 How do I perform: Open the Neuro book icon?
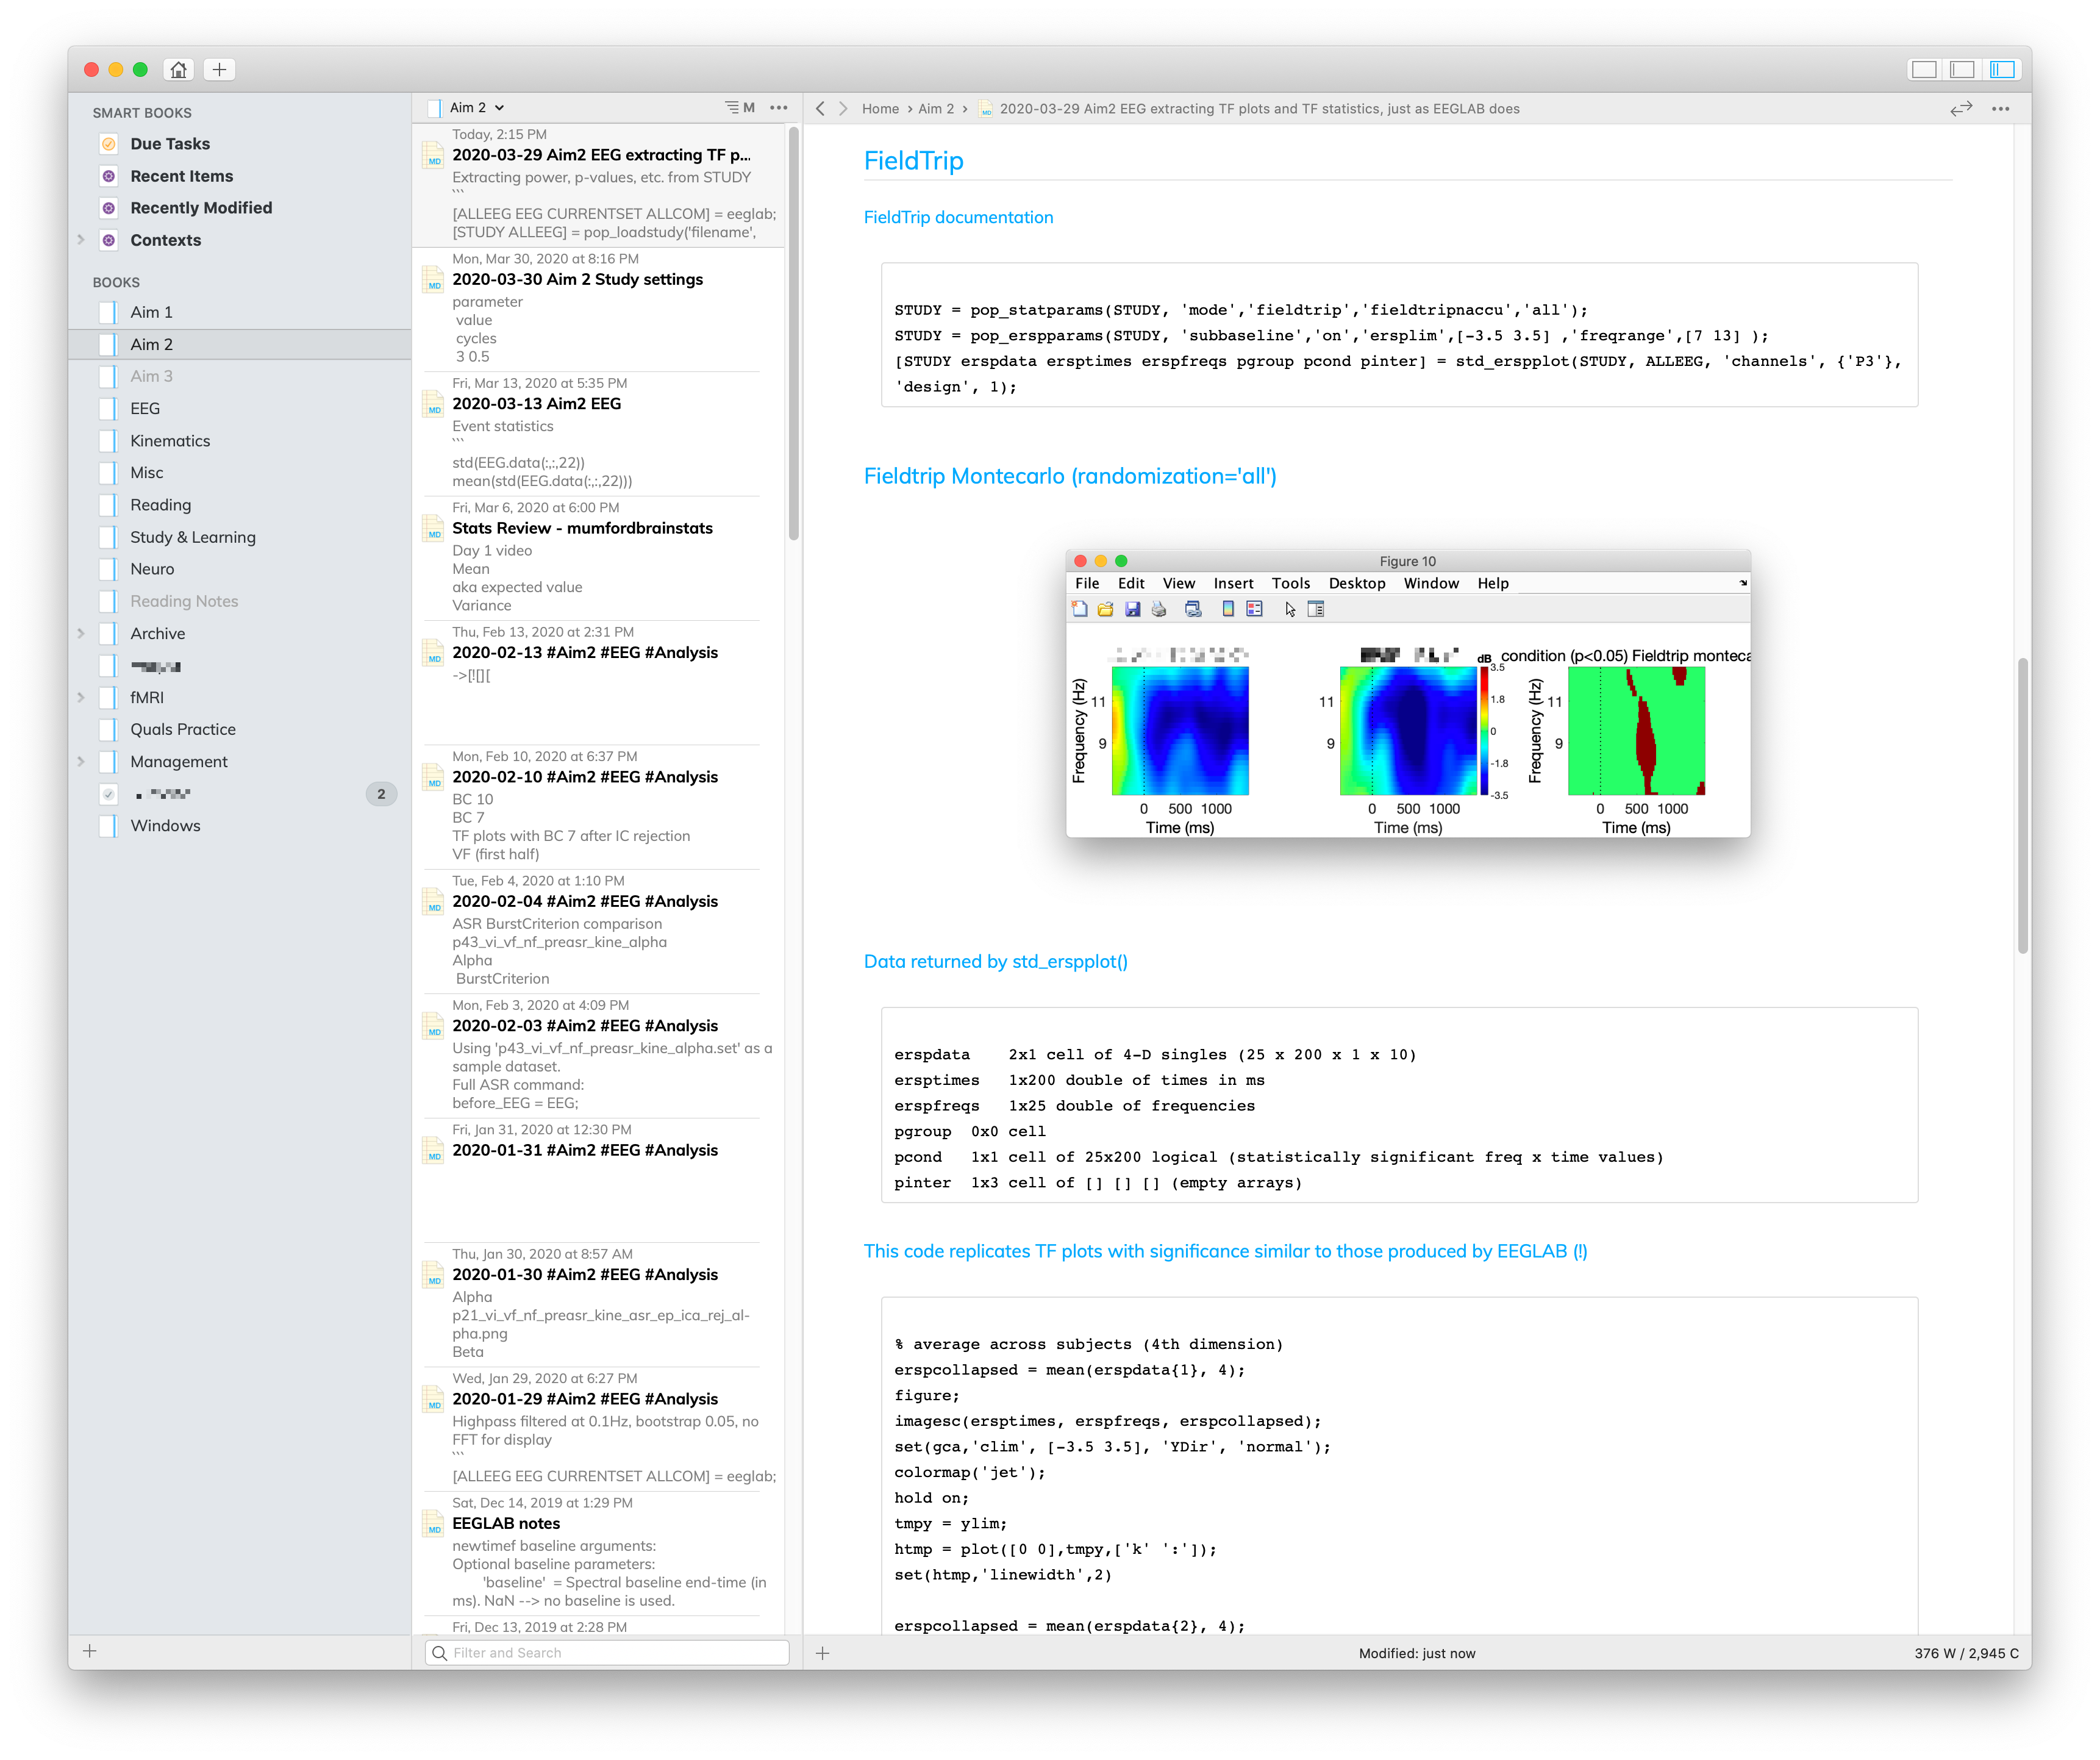point(108,569)
